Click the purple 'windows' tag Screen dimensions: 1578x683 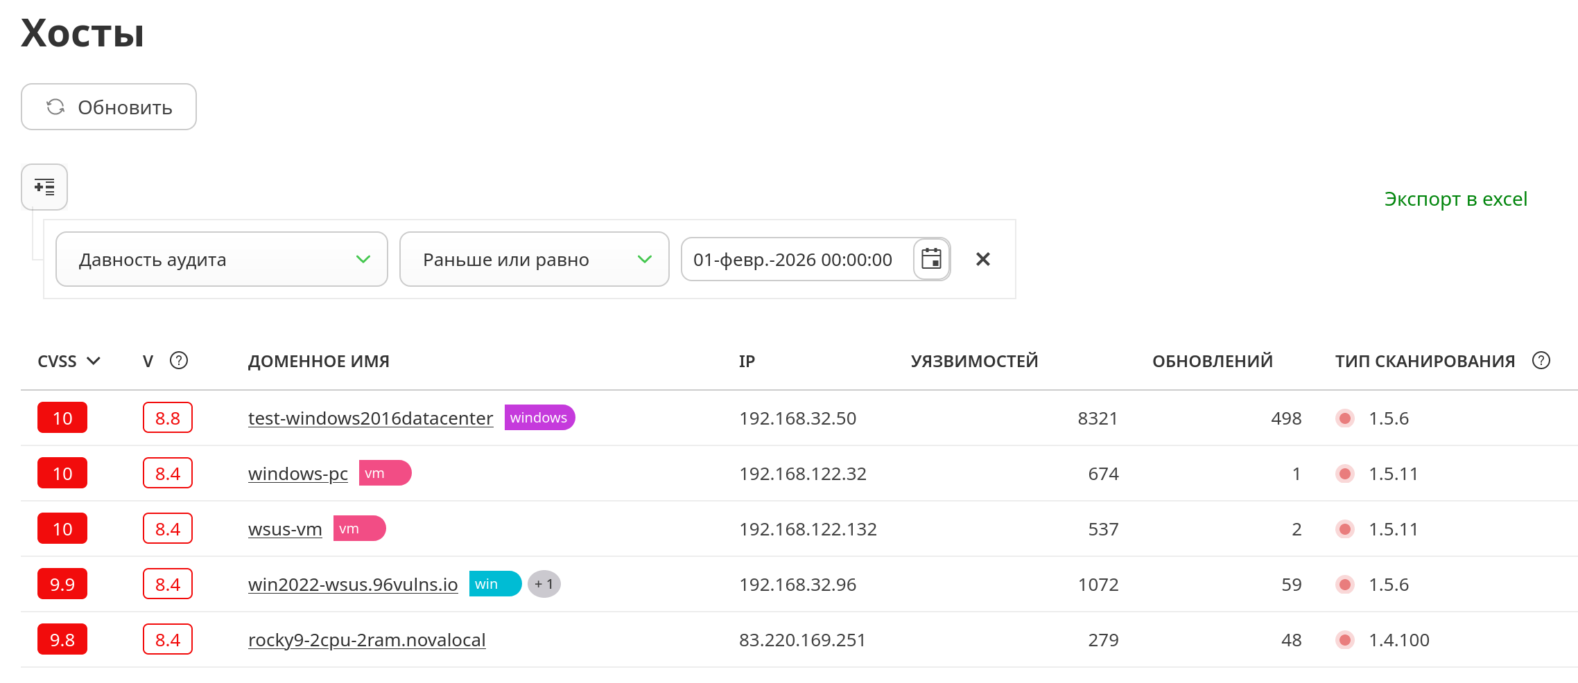pyautogui.click(x=539, y=418)
